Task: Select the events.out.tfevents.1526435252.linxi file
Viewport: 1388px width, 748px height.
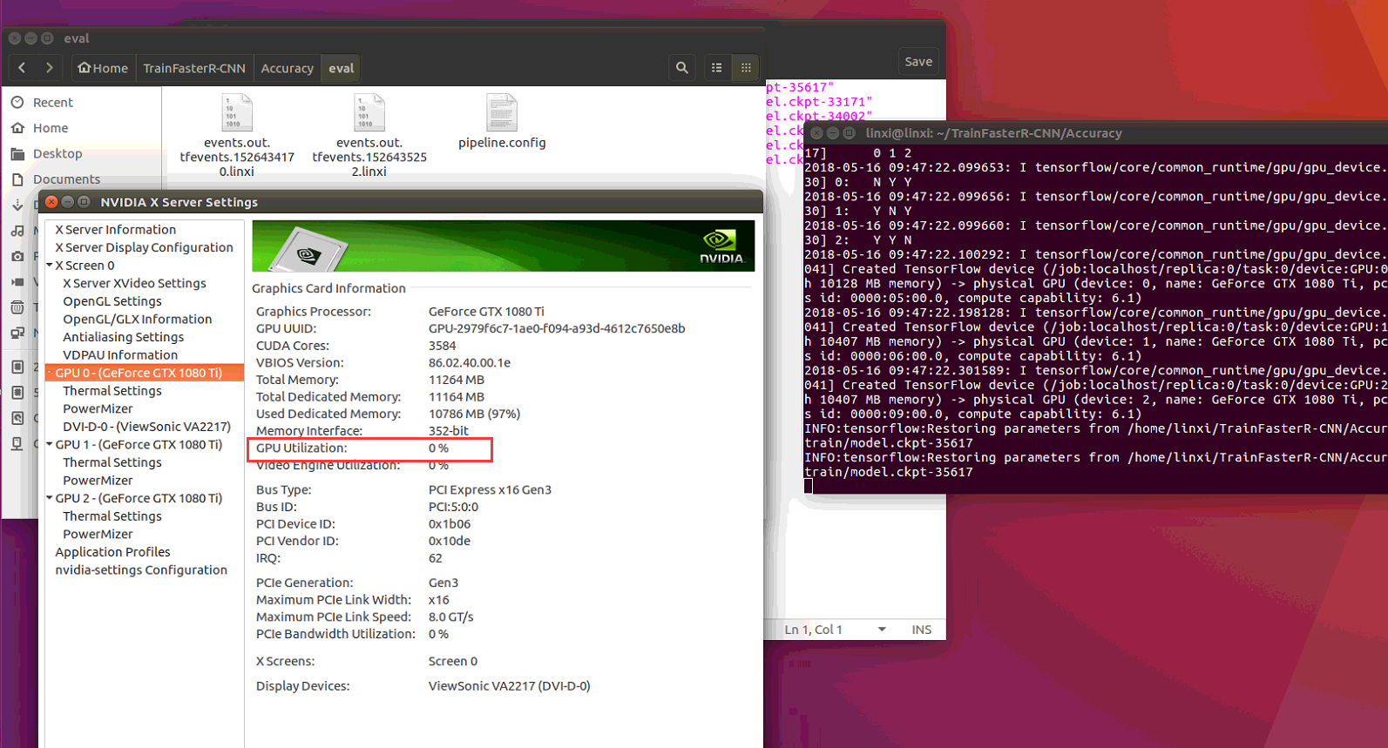Action: (x=369, y=135)
